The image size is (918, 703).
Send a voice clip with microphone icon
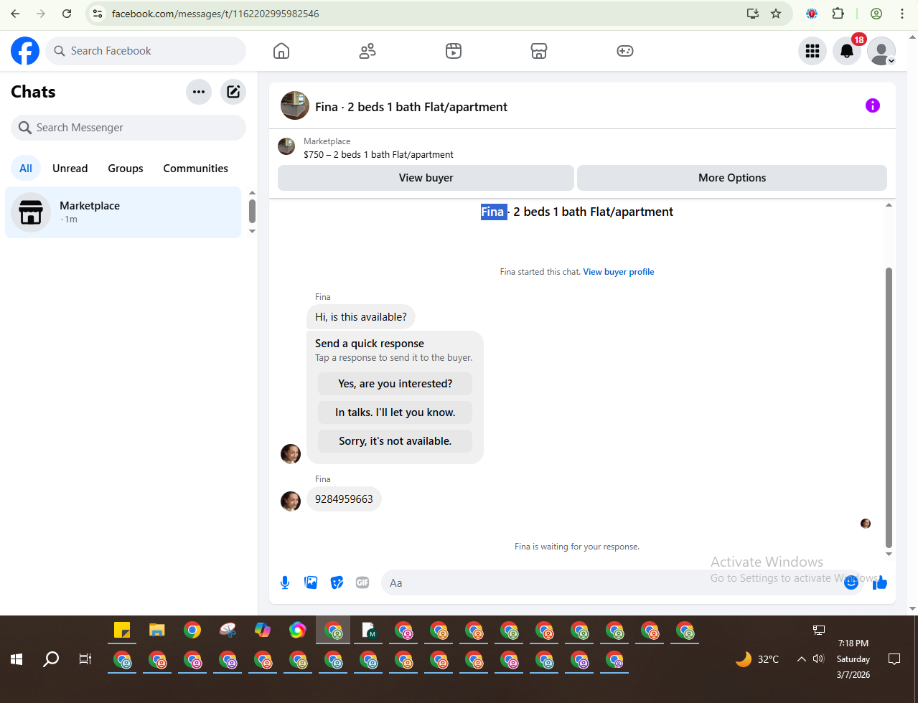[x=285, y=582]
